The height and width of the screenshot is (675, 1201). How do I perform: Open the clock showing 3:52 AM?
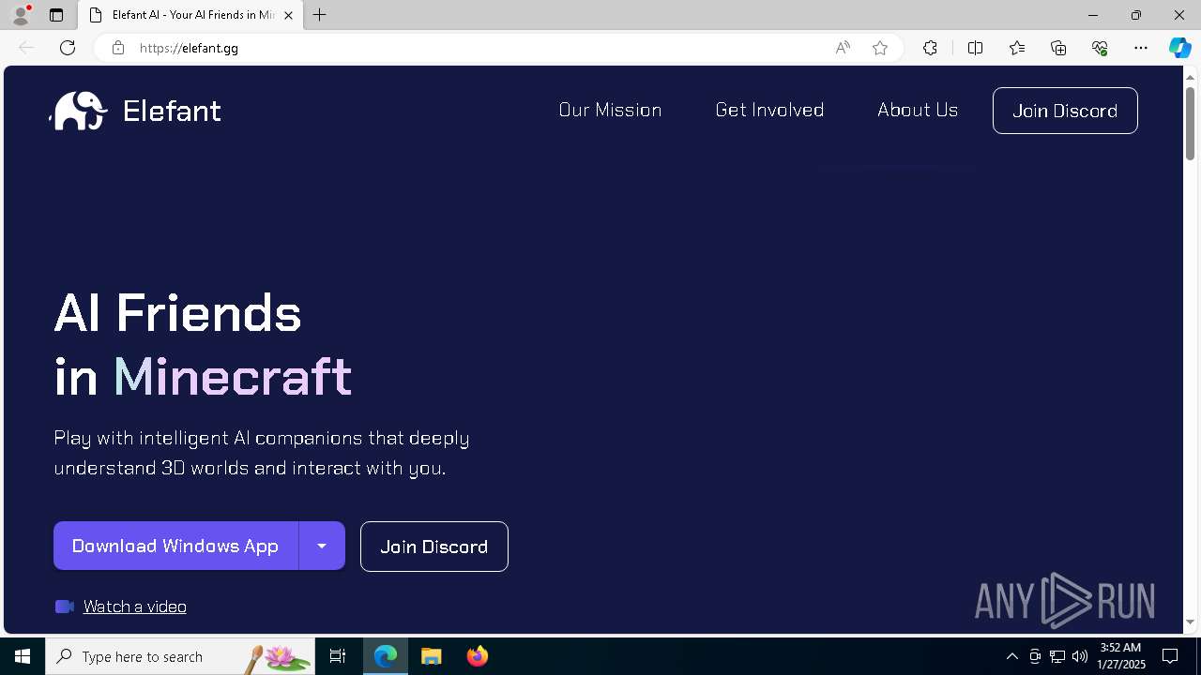point(1121,656)
